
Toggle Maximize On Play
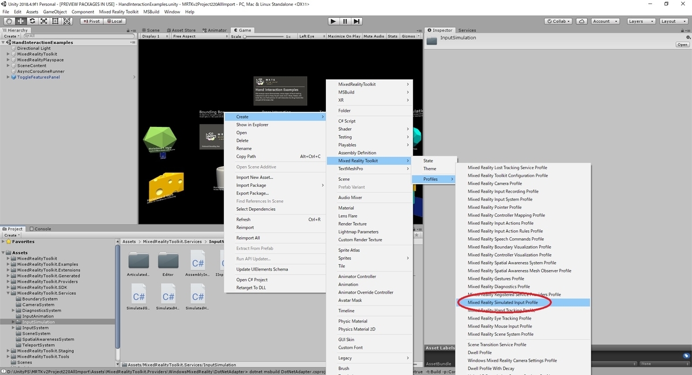point(344,36)
